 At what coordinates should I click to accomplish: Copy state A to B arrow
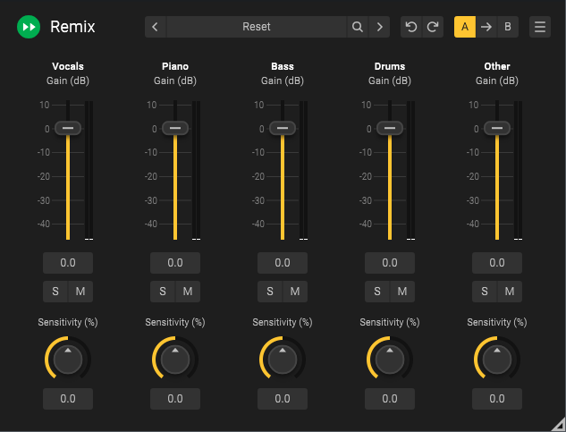(486, 27)
